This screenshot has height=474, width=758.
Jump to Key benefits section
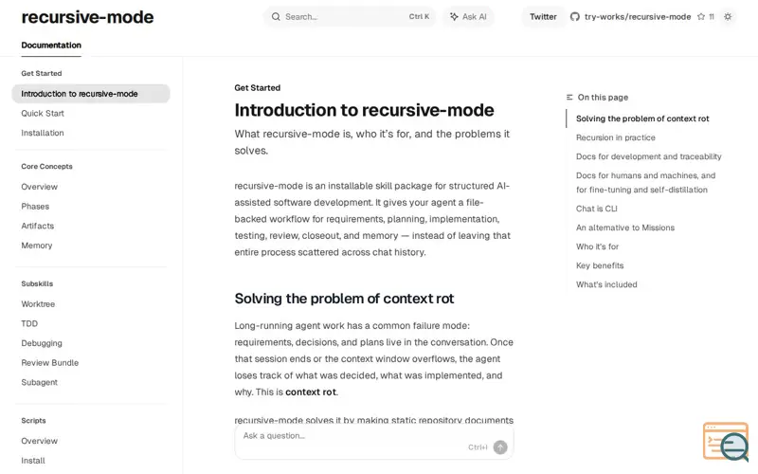600,265
